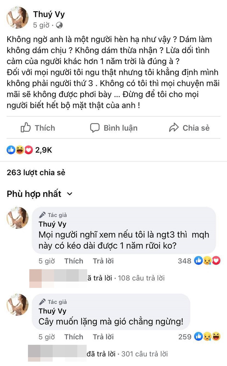Like the comment about ngt3
This screenshot has width=227, height=366.
pyautogui.click(x=74, y=261)
